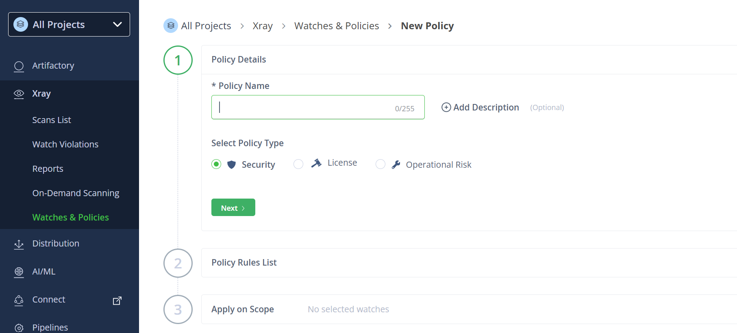Click the Policy Name text field
The height and width of the screenshot is (333, 737).
pos(305,107)
